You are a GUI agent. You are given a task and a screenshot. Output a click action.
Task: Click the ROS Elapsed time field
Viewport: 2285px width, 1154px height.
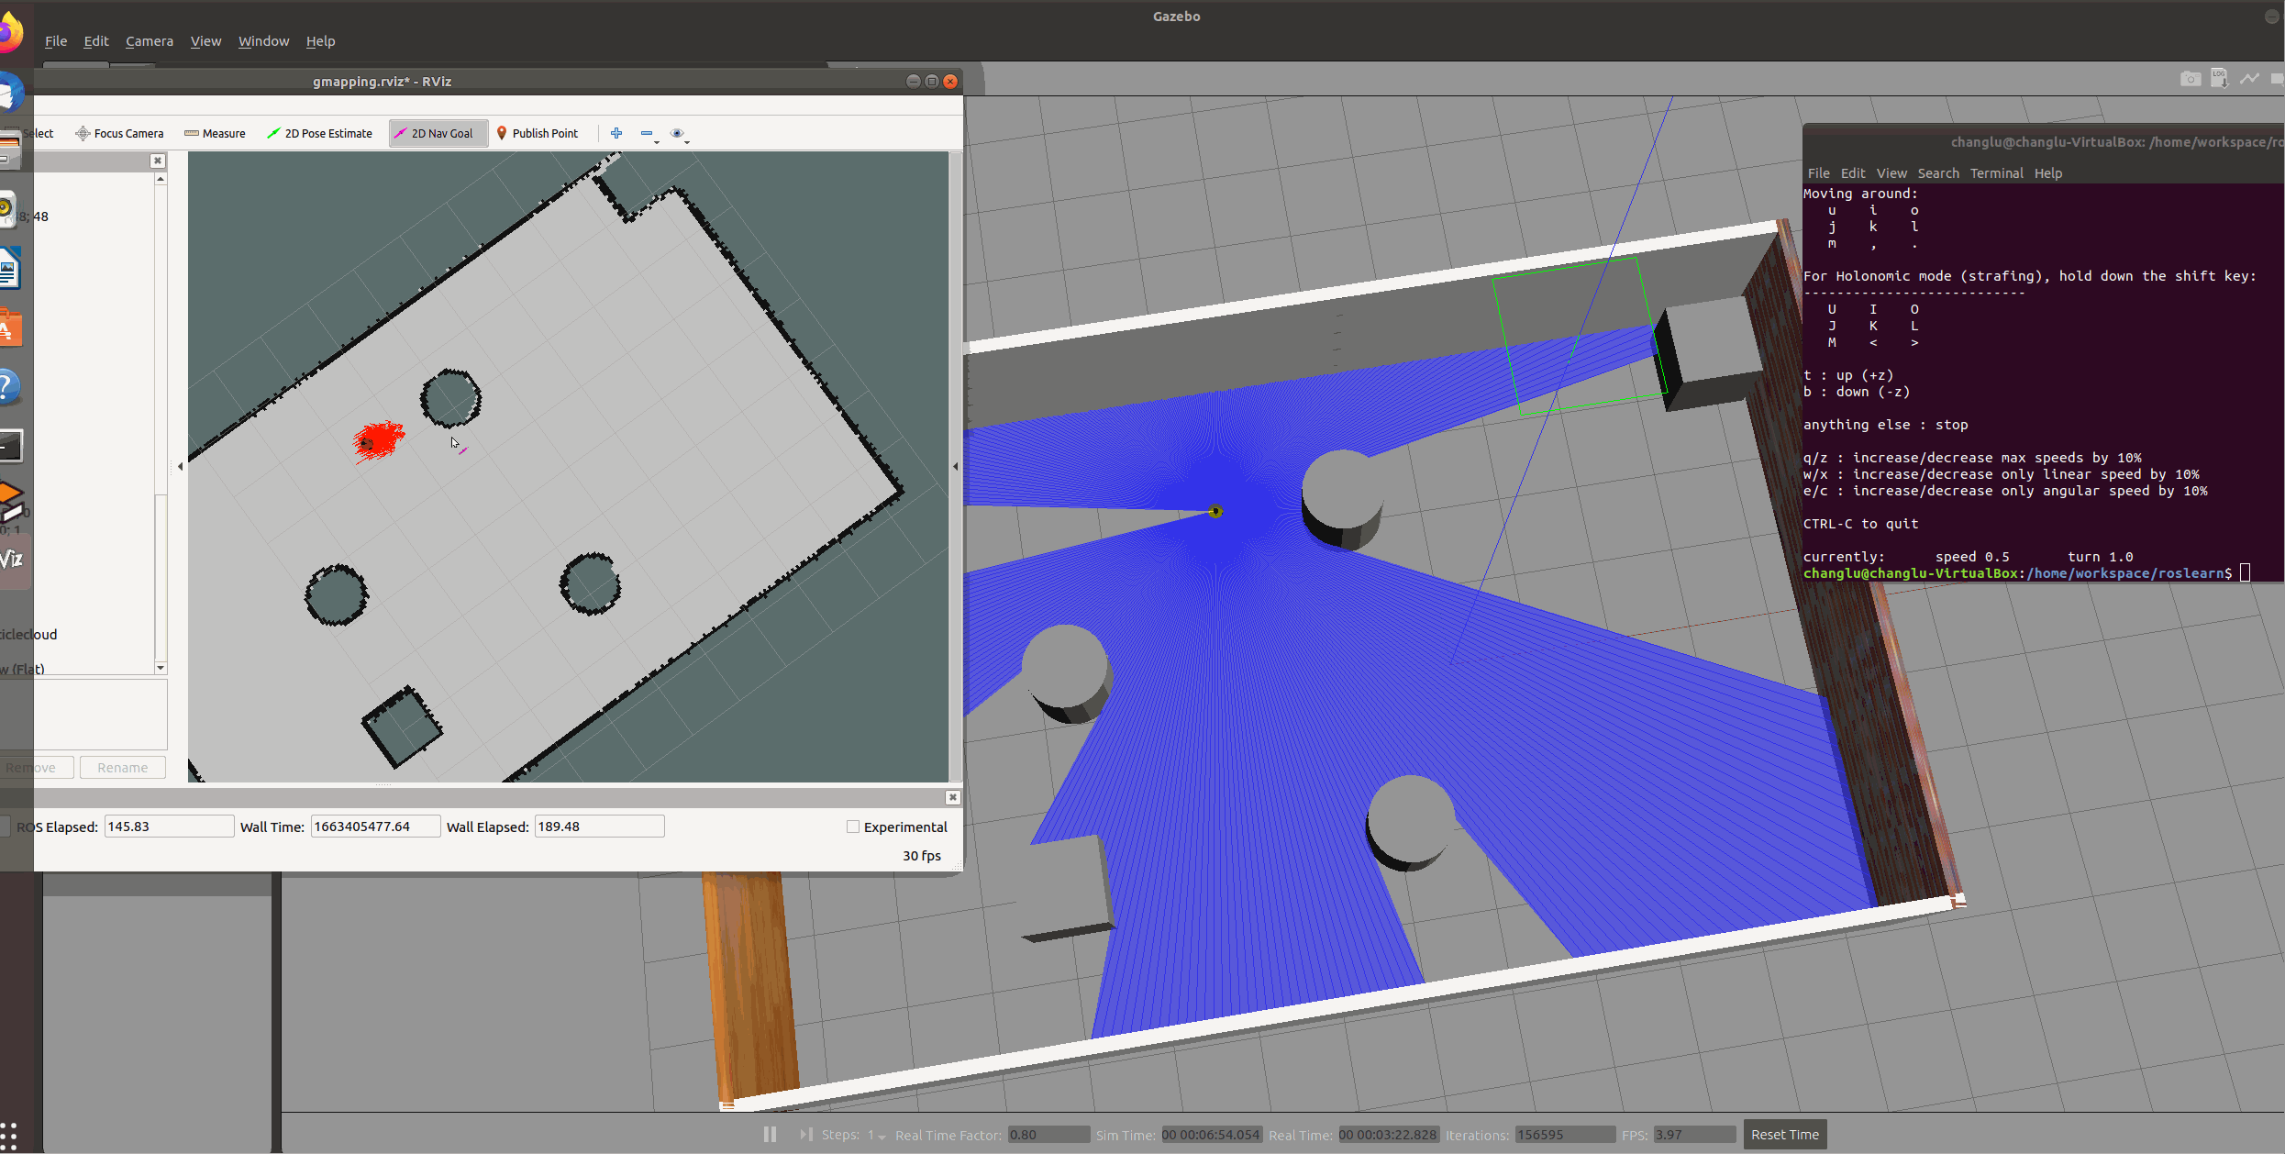[x=169, y=827]
